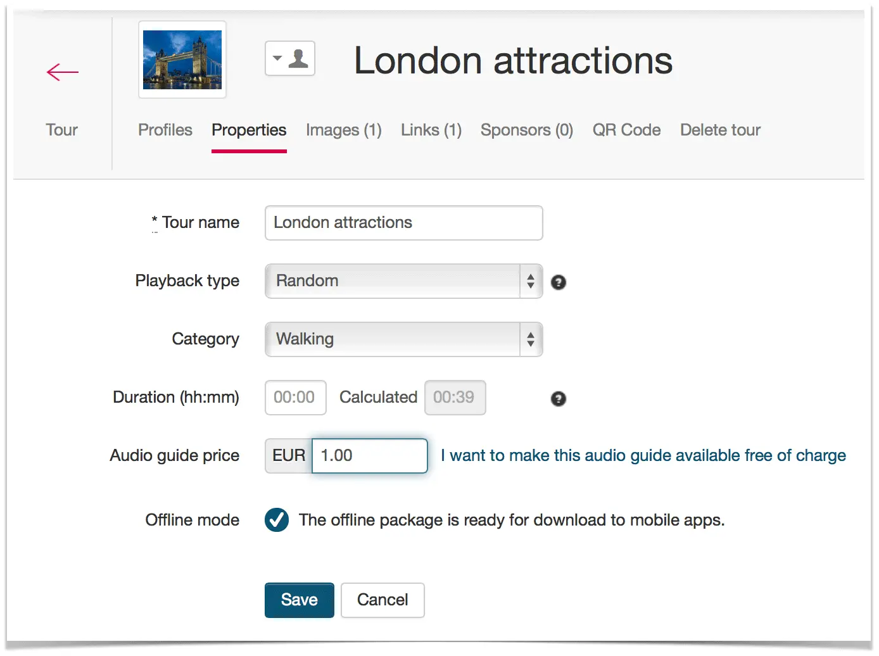Open the Category Walking dropdown

click(403, 339)
